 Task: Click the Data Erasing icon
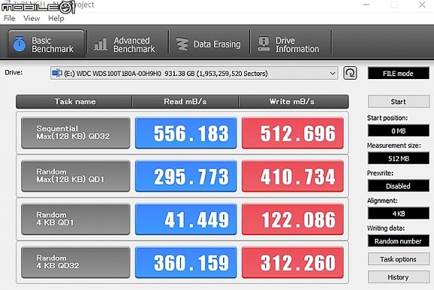[x=182, y=44]
